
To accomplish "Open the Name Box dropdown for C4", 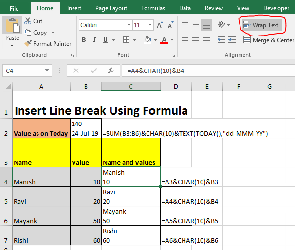I will [47, 71].
